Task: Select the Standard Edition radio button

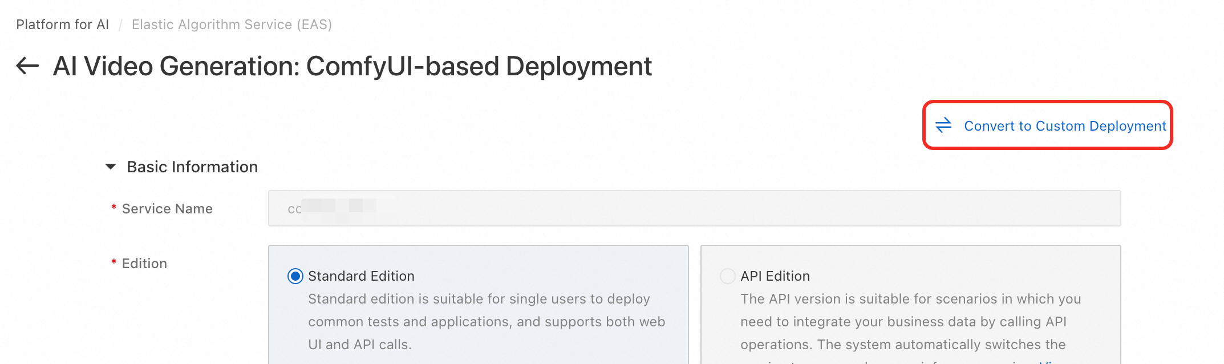Action: pos(295,277)
